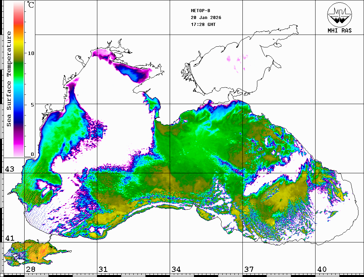The height and width of the screenshot is (277, 364).
Task: Click the date 20 Jan 2026
Action: pos(206,18)
